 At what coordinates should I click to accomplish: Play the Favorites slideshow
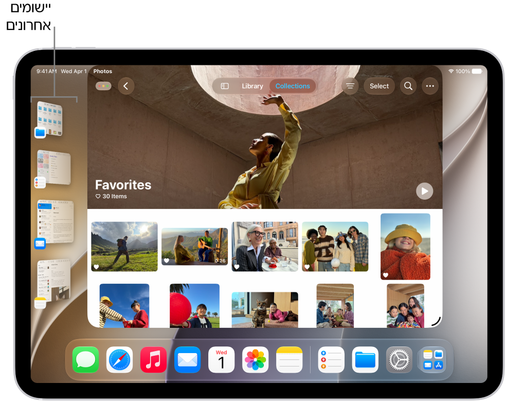point(424,191)
